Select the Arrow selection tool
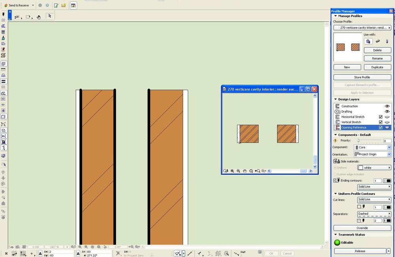This screenshot has width=395, height=257. 50,16
